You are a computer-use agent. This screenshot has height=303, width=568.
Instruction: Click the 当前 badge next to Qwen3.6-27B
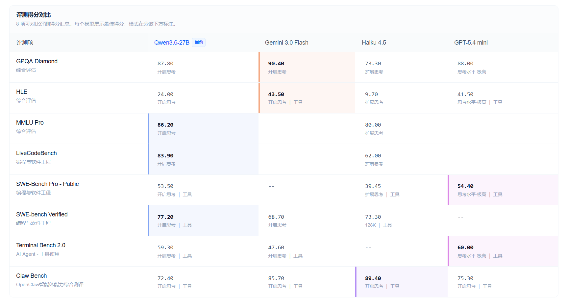199,42
